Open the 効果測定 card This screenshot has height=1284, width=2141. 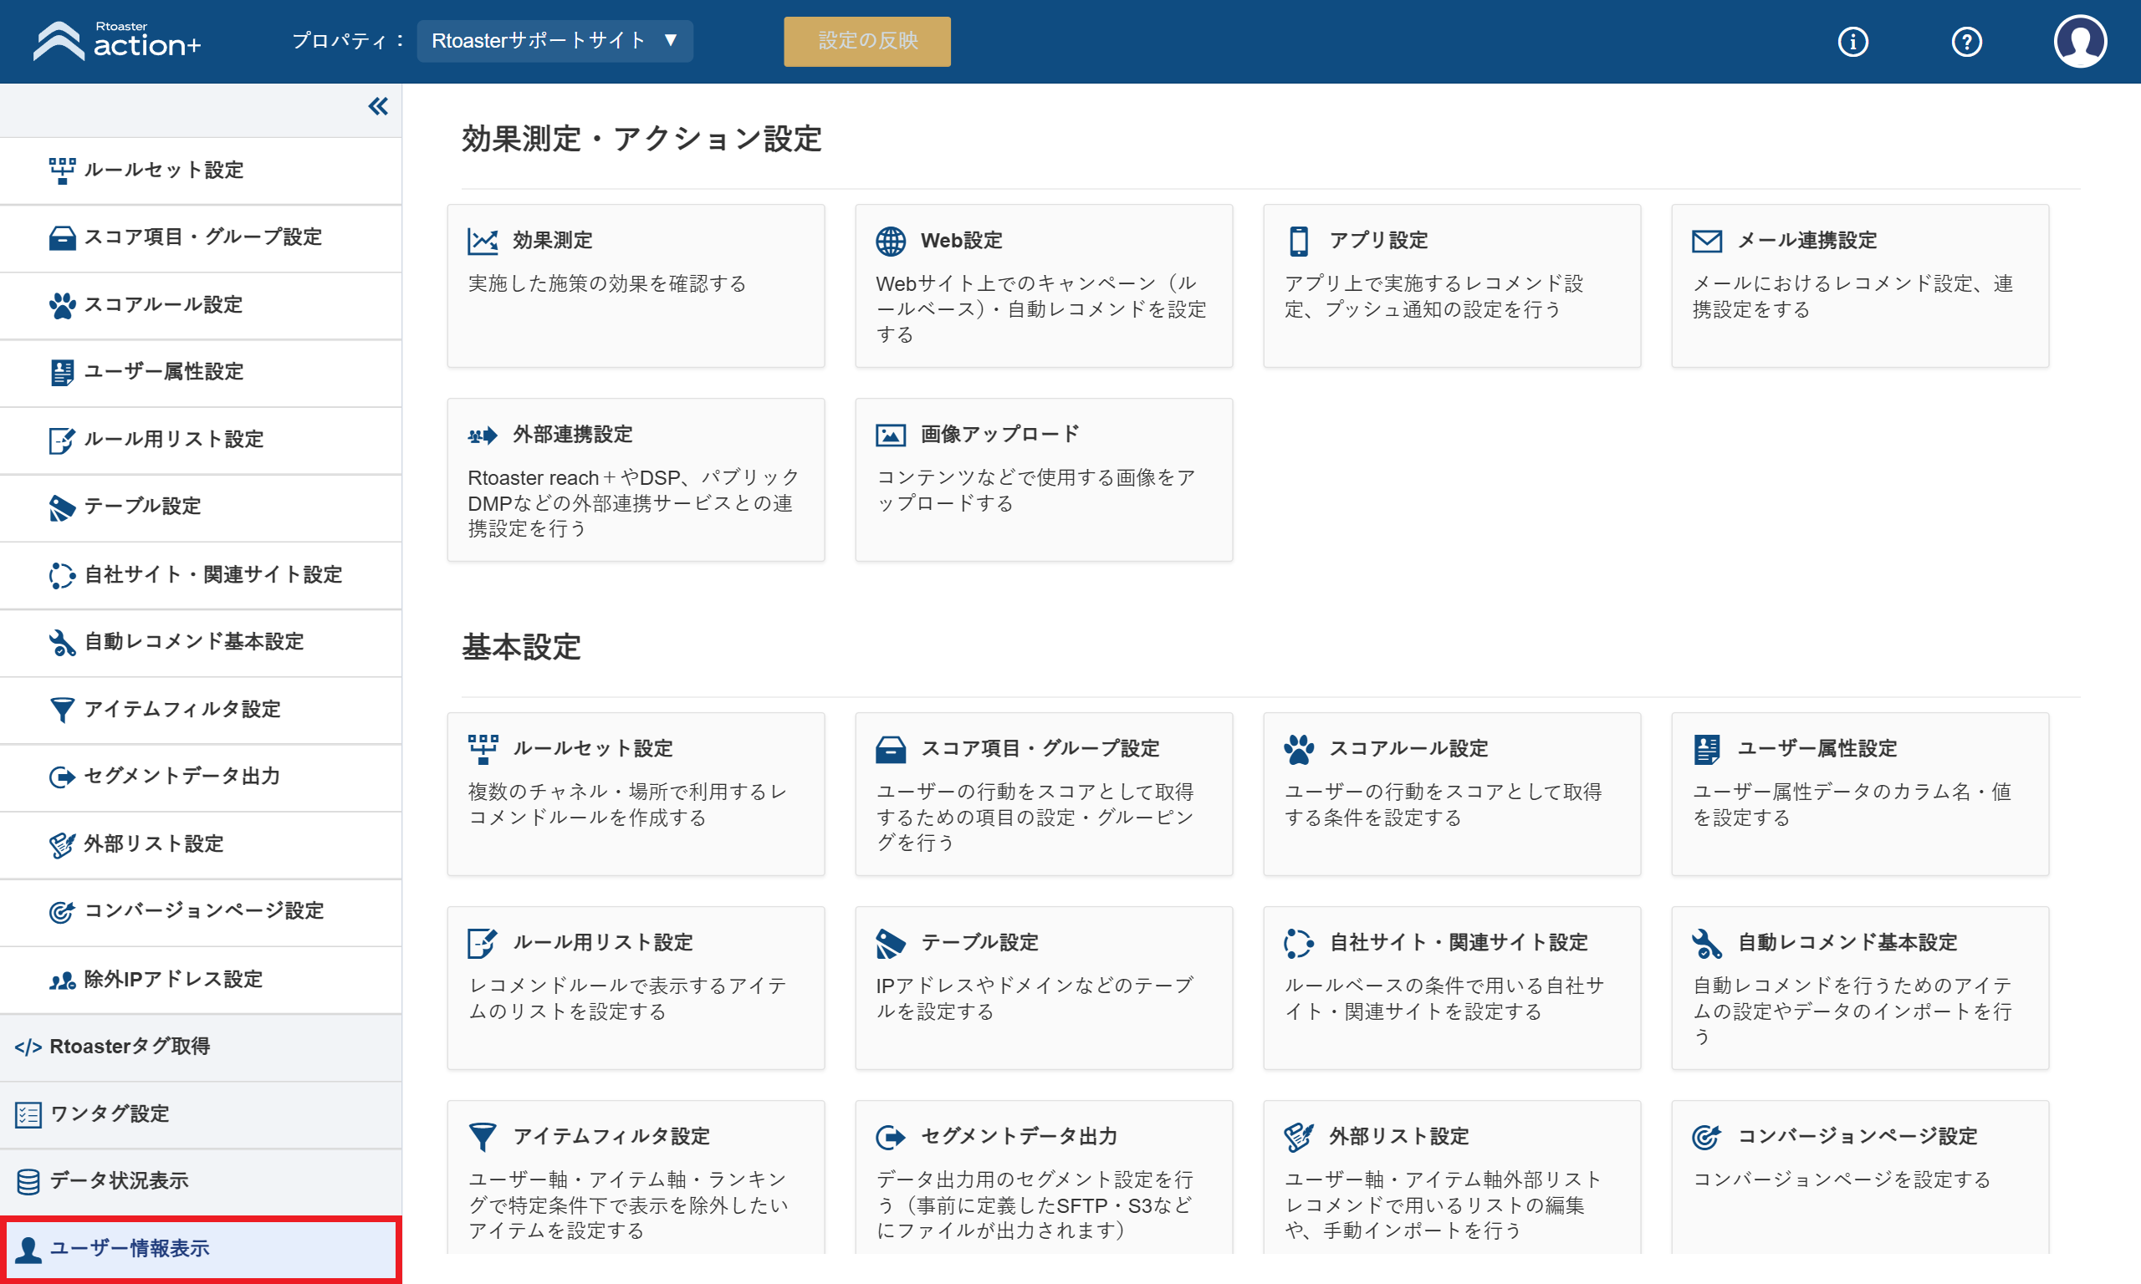(x=636, y=286)
